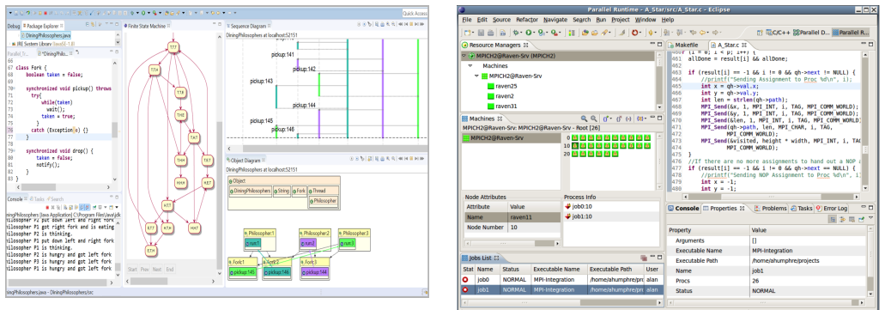Click the Save icon in Parallel Runtime toolbar

pos(481,33)
